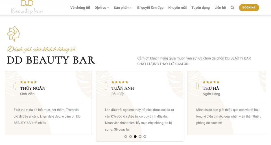Click Đánh giá của khách hàng về script heading

(41, 49)
